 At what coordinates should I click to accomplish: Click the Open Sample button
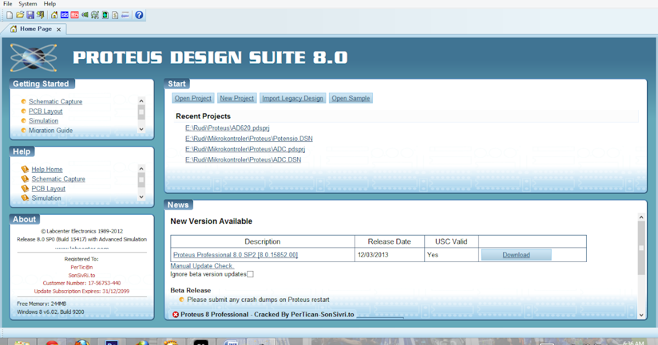click(x=351, y=98)
